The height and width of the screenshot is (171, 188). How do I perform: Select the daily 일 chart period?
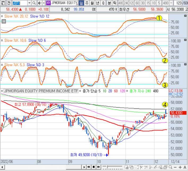click(81, 3)
